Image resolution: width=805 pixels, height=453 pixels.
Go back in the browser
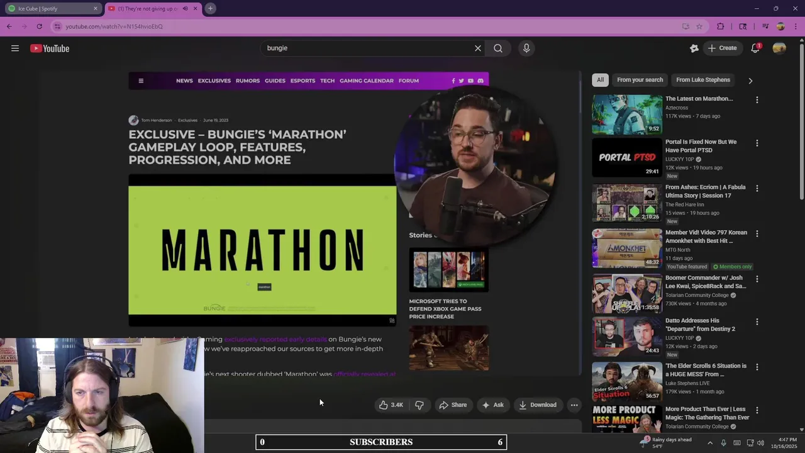click(9, 26)
